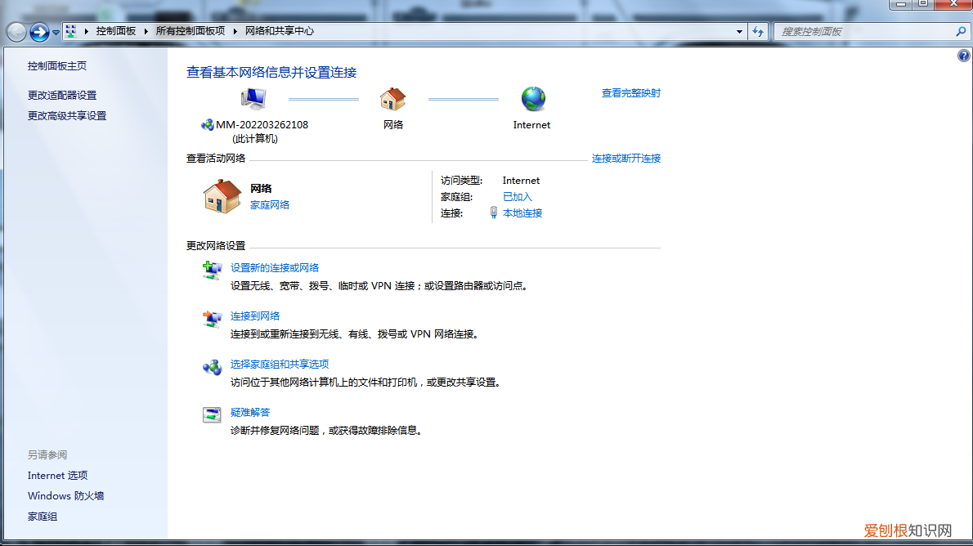The height and width of the screenshot is (546, 973).
Task: Click the Internet globe icon in network map
Action: click(532, 99)
